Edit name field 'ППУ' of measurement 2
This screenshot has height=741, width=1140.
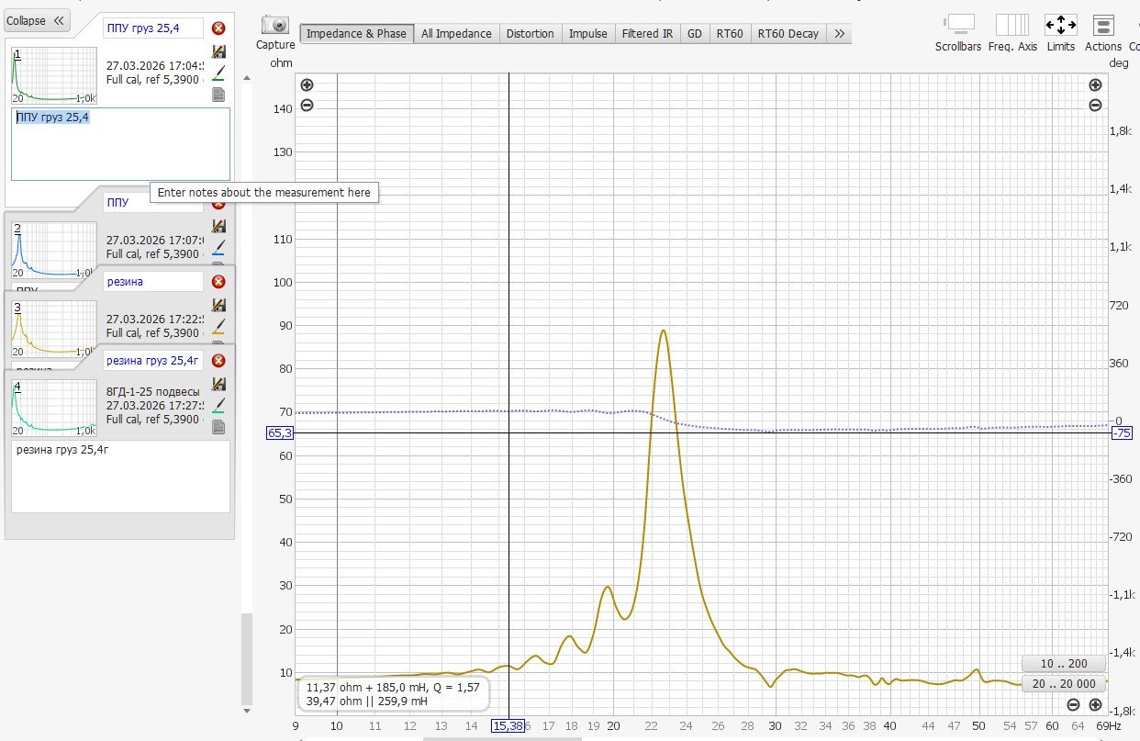(152, 202)
